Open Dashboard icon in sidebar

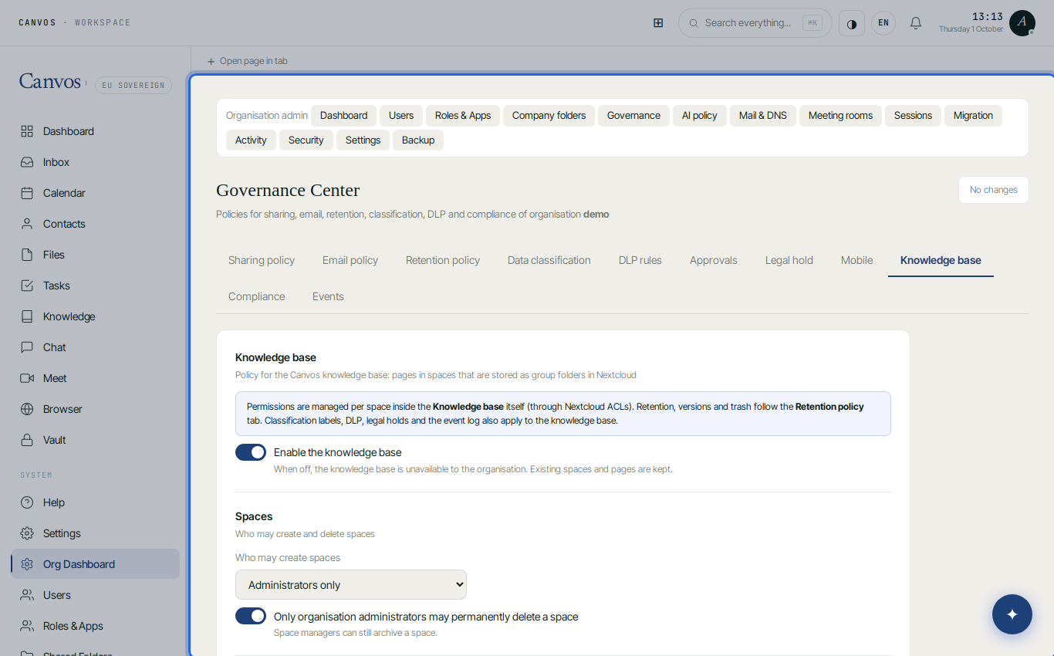tap(27, 131)
